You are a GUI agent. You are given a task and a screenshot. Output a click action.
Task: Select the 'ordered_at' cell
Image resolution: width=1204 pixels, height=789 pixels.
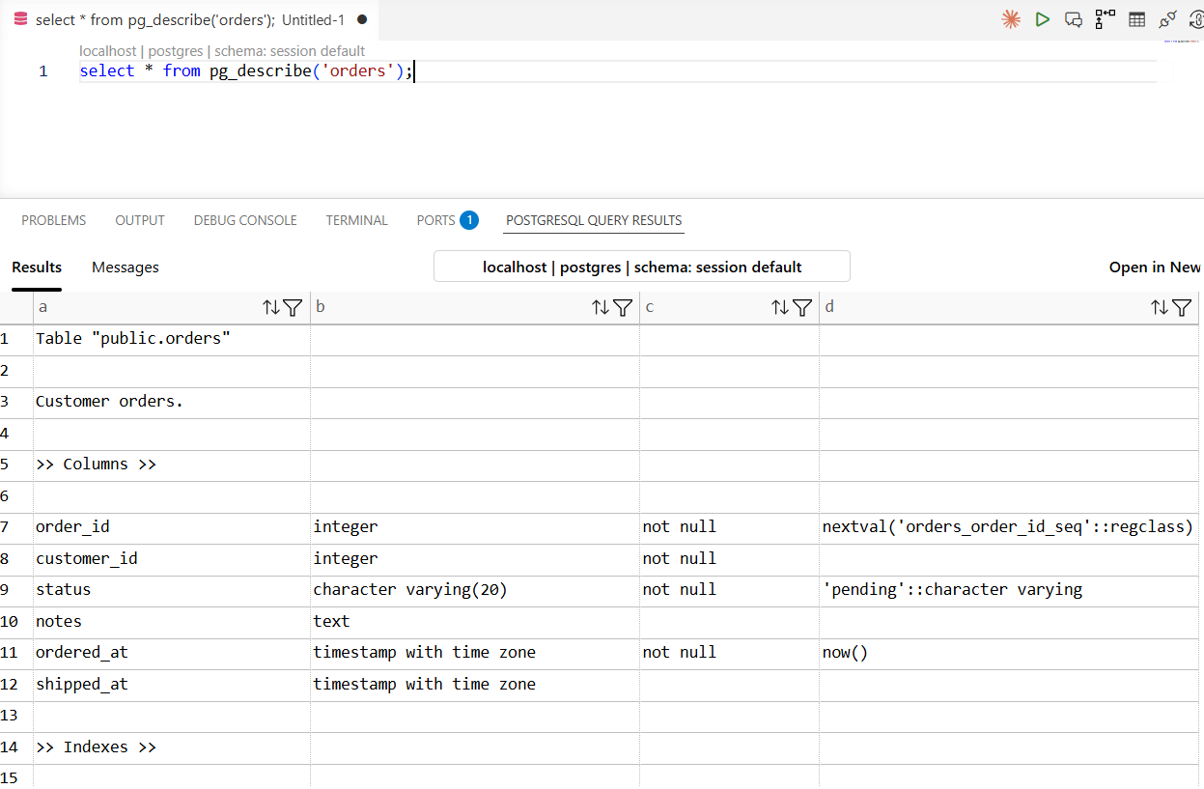click(172, 653)
